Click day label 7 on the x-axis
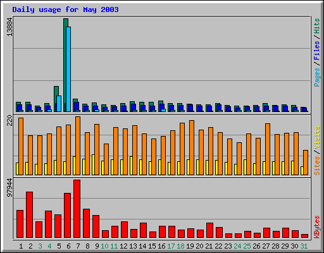324x253 pixels. click(78, 246)
